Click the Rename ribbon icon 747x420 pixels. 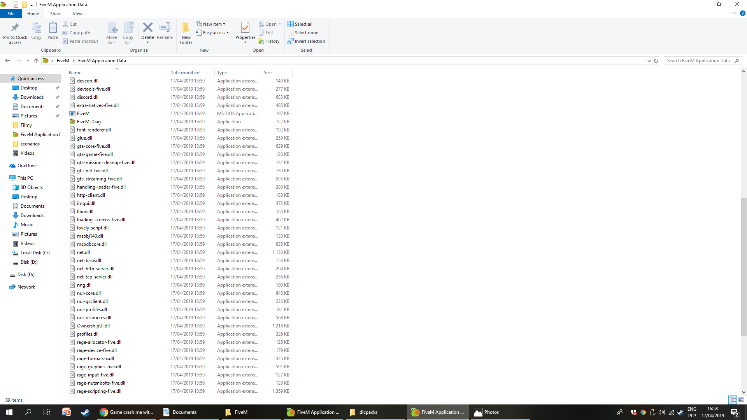(x=165, y=27)
